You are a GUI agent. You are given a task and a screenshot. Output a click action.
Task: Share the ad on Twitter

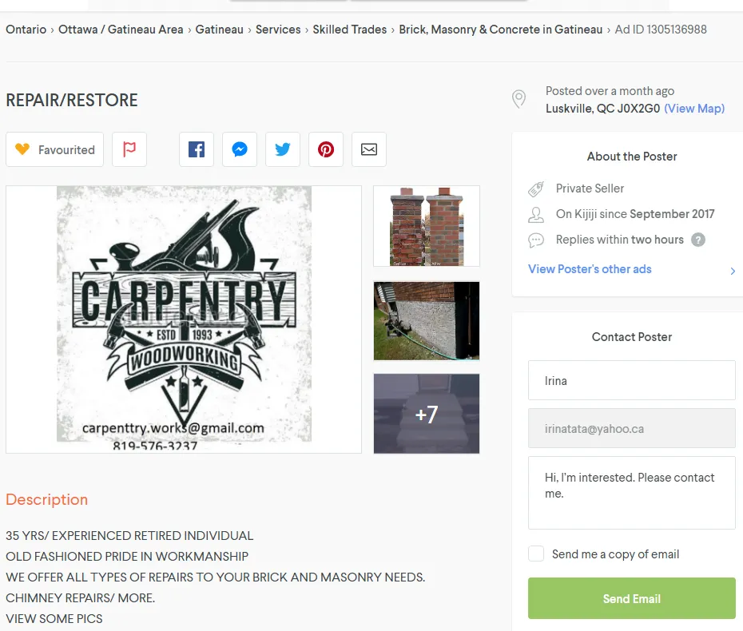(x=282, y=149)
